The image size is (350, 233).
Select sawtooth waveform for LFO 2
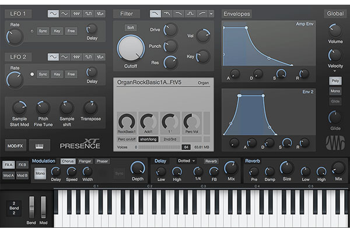(76, 57)
